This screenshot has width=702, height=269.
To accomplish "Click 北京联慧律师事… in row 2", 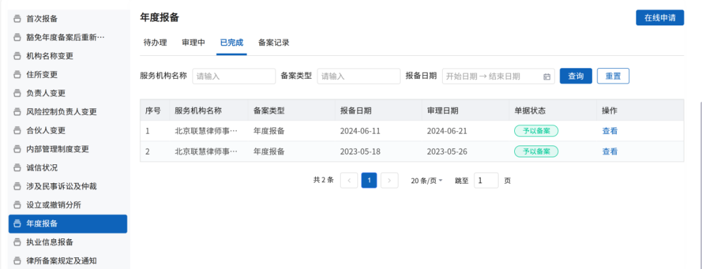I will [x=206, y=151].
